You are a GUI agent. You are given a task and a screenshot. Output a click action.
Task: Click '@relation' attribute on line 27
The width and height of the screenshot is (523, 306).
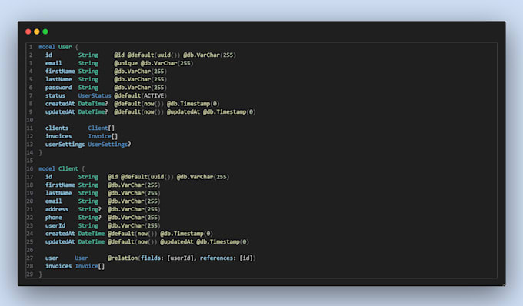point(122,258)
